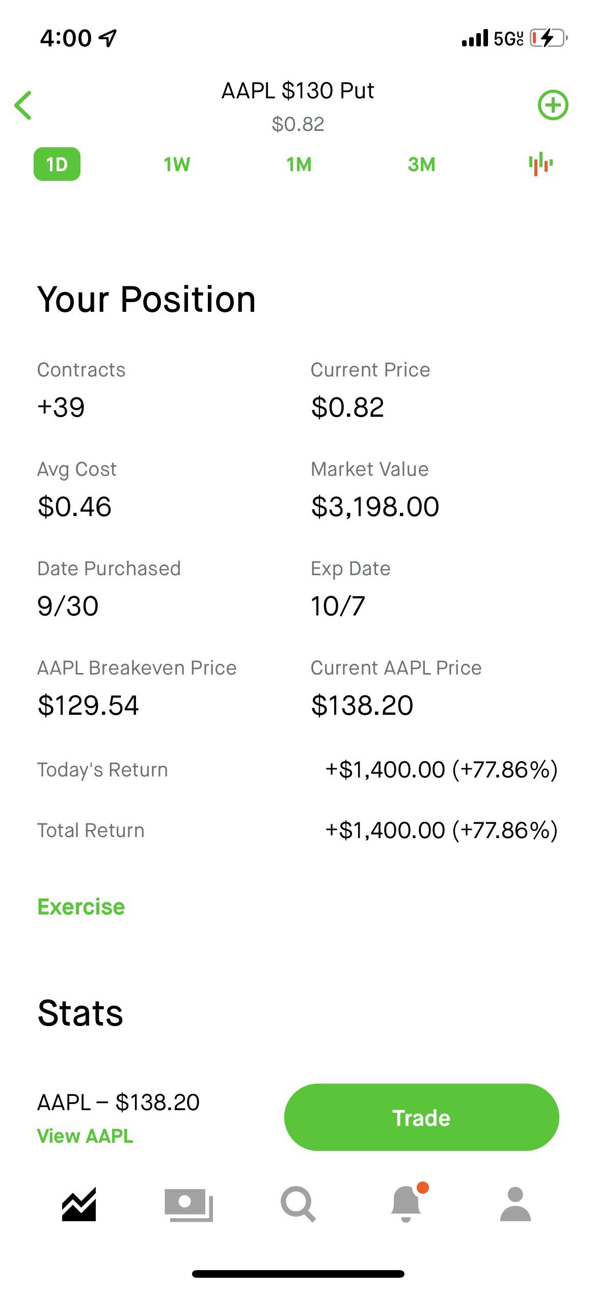The image size is (596, 1290).
Task: Open notifications bell icon
Action: (x=407, y=1204)
